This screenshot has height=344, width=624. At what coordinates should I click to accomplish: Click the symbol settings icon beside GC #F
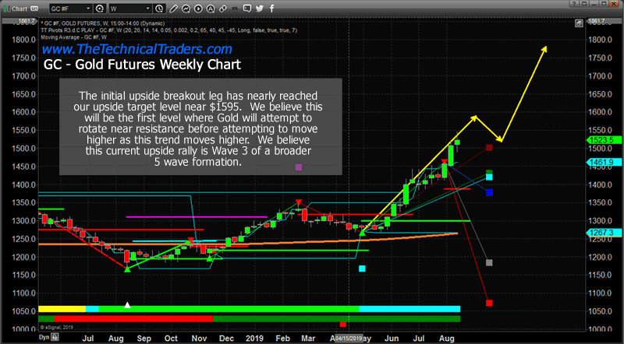click(100, 9)
